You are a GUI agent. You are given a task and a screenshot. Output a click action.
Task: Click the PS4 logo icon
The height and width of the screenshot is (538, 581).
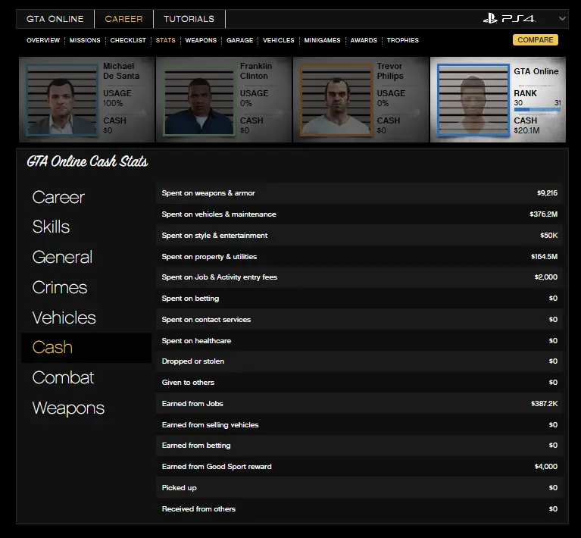(511, 19)
